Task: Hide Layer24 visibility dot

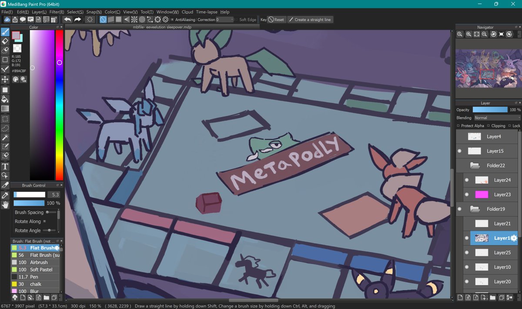Action: (467, 180)
